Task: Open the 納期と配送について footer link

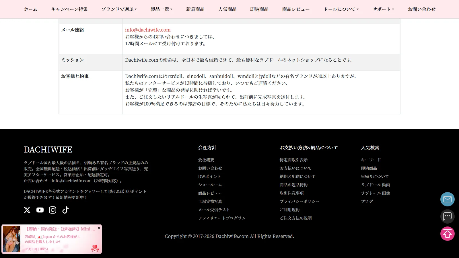Action: coord(297,177)
